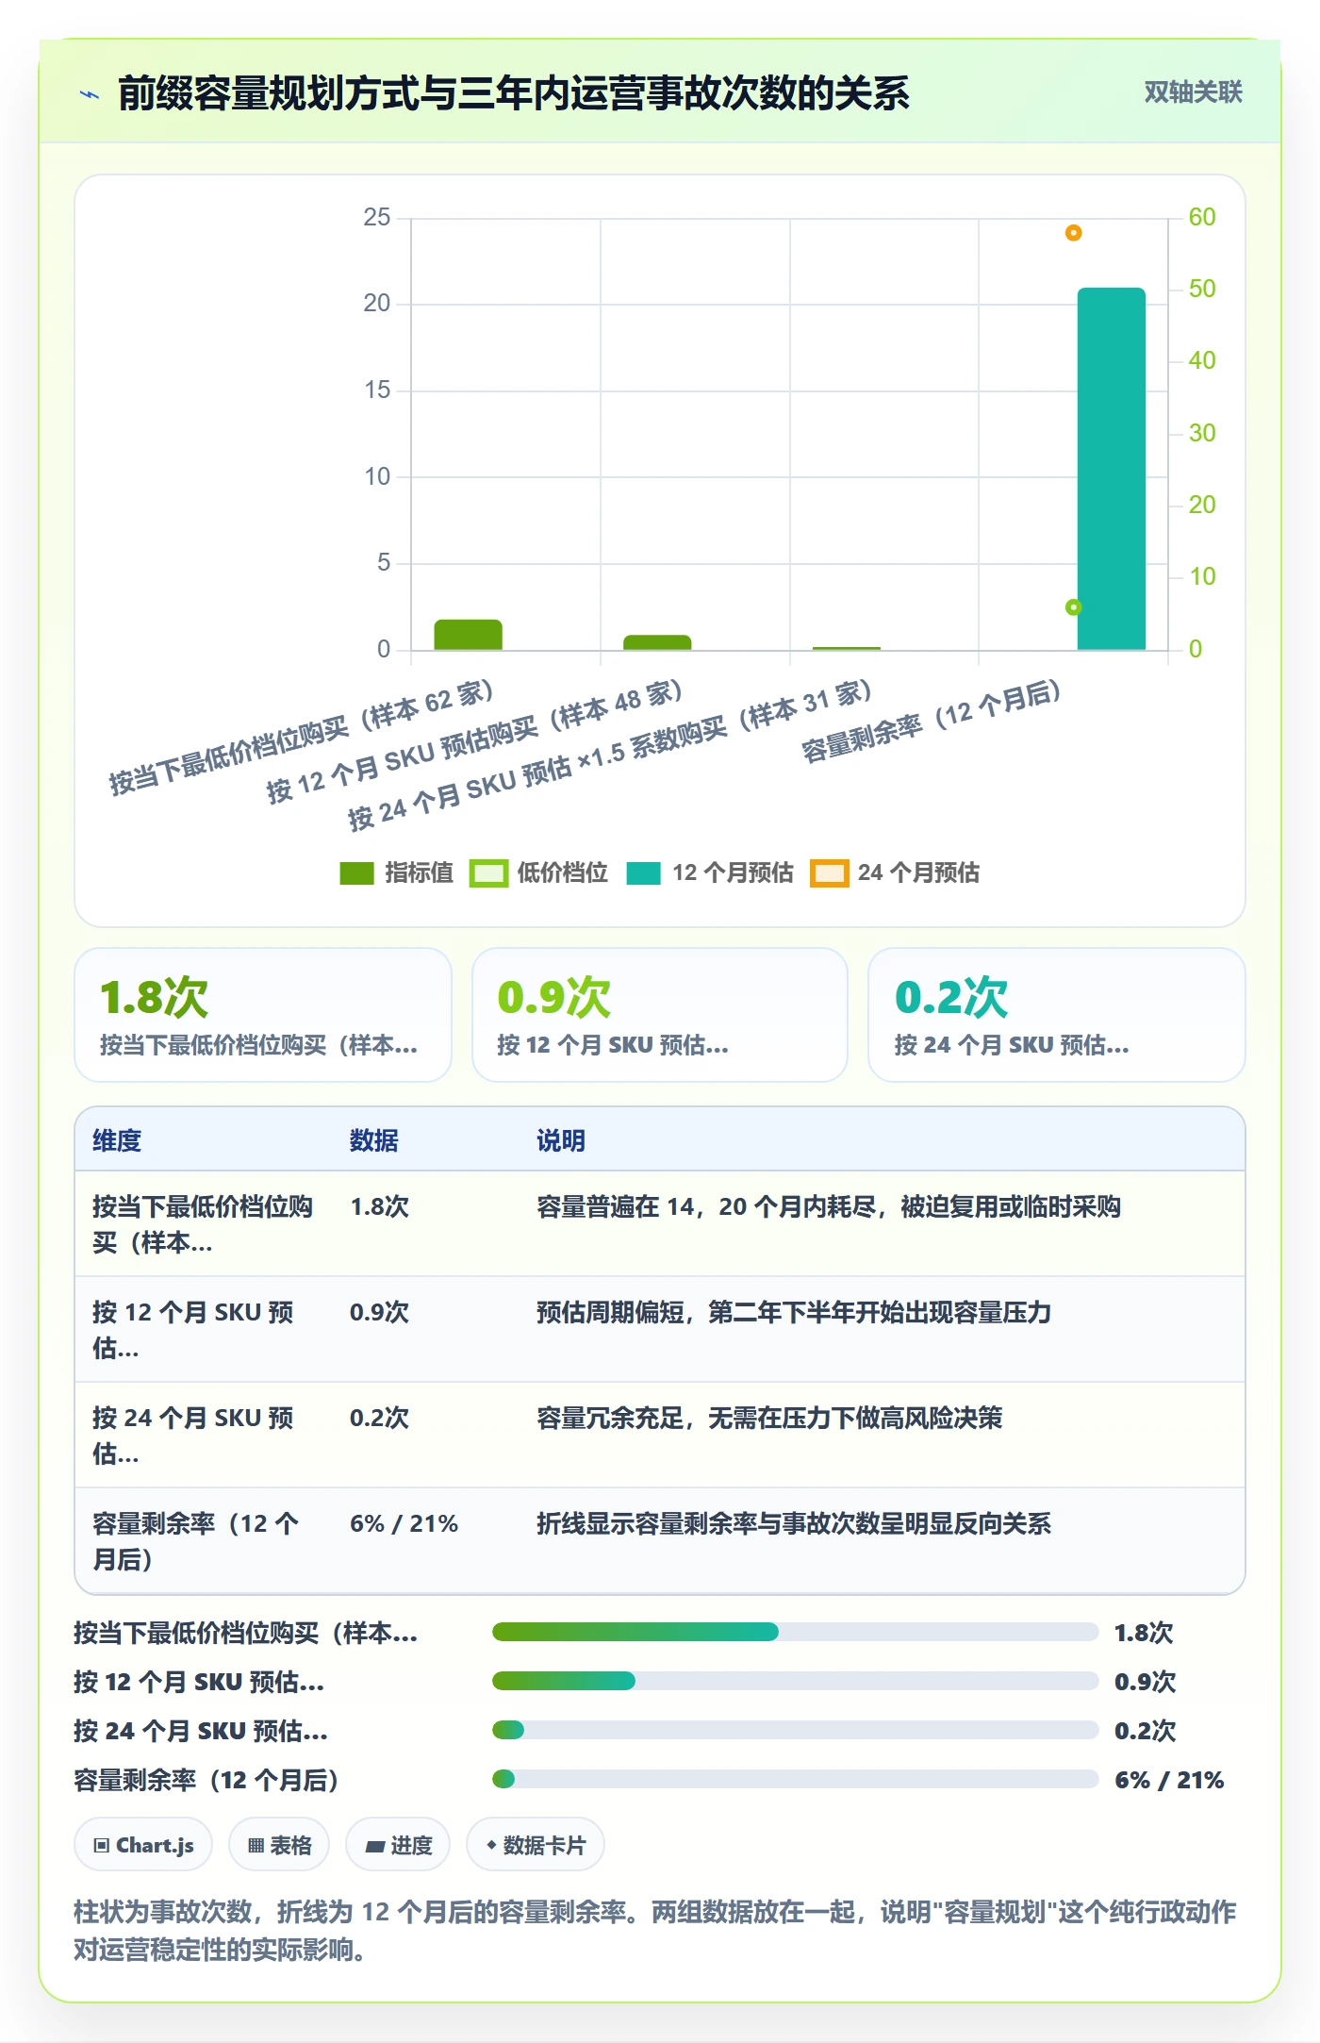1320x2043 pixels.
Task: Click the 说明 column header
Action: point(561,1140)
